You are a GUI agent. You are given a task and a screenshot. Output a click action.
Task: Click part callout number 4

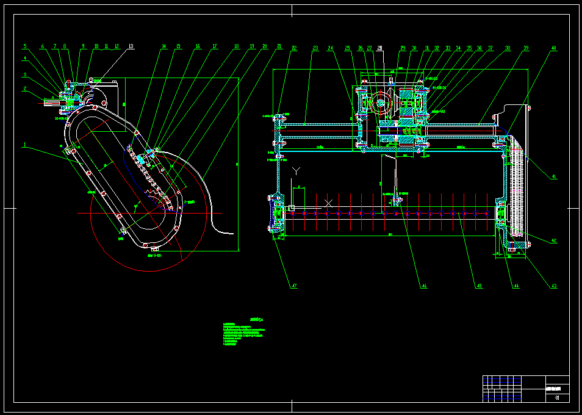(25, 58)
